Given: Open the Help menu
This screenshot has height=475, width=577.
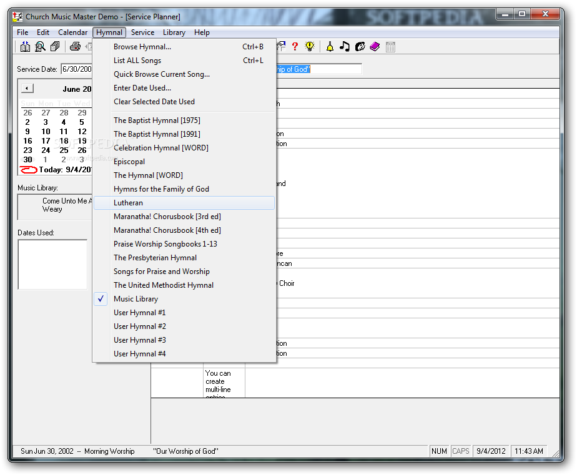Looking at the screenshot, I should point(202,32).
